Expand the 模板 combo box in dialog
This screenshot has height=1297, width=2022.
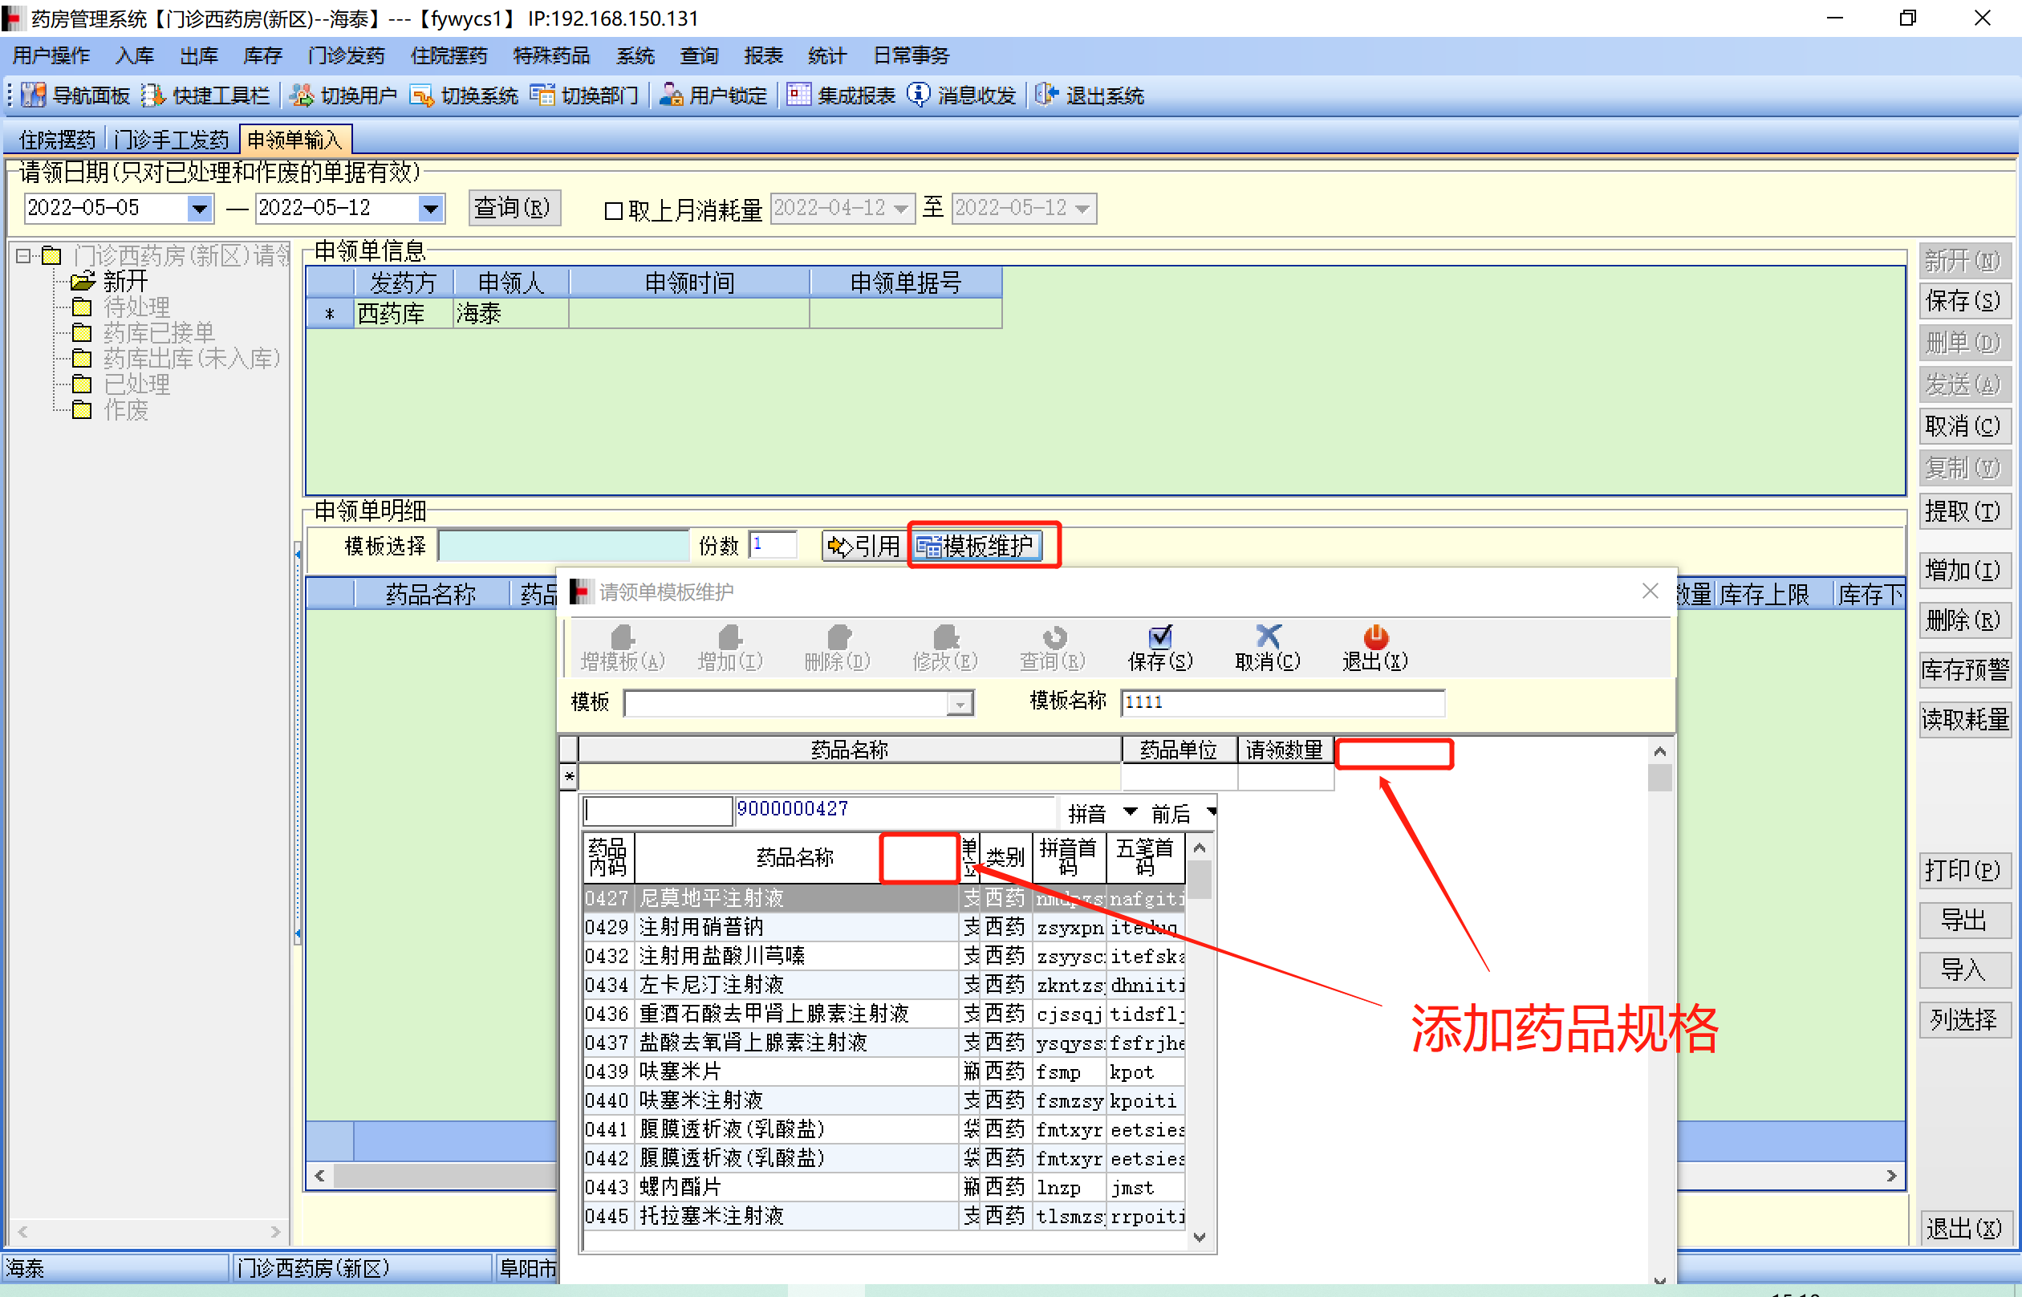959,703
